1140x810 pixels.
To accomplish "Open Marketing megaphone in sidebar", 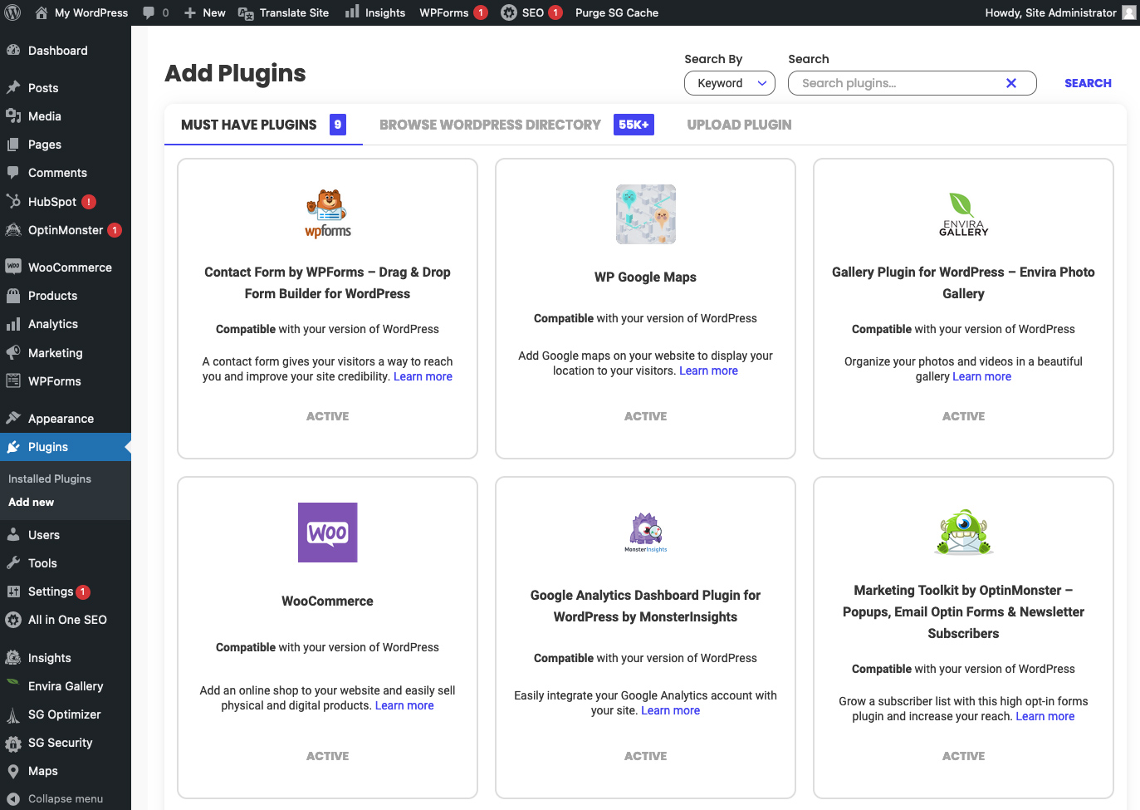I will click(x=12, y=352).
